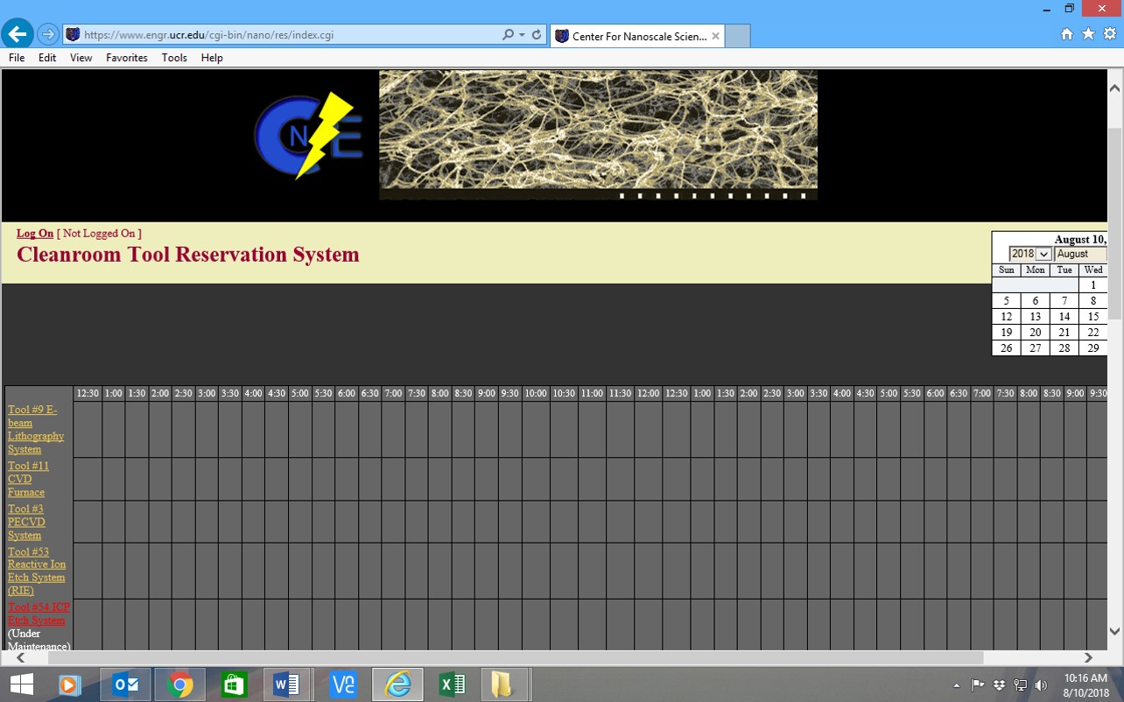Close the Center For Nanoscale Science tab
The width and height of the screenshot is (1124, 702).
click(x=715, y=36)
